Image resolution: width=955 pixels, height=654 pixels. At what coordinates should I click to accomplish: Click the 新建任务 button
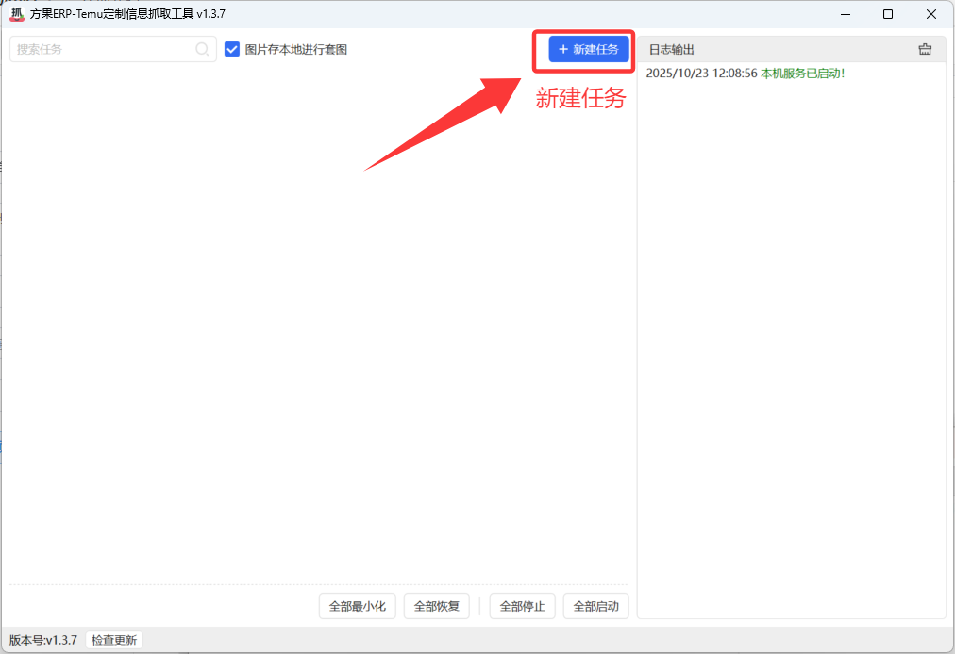click(588, 49)
